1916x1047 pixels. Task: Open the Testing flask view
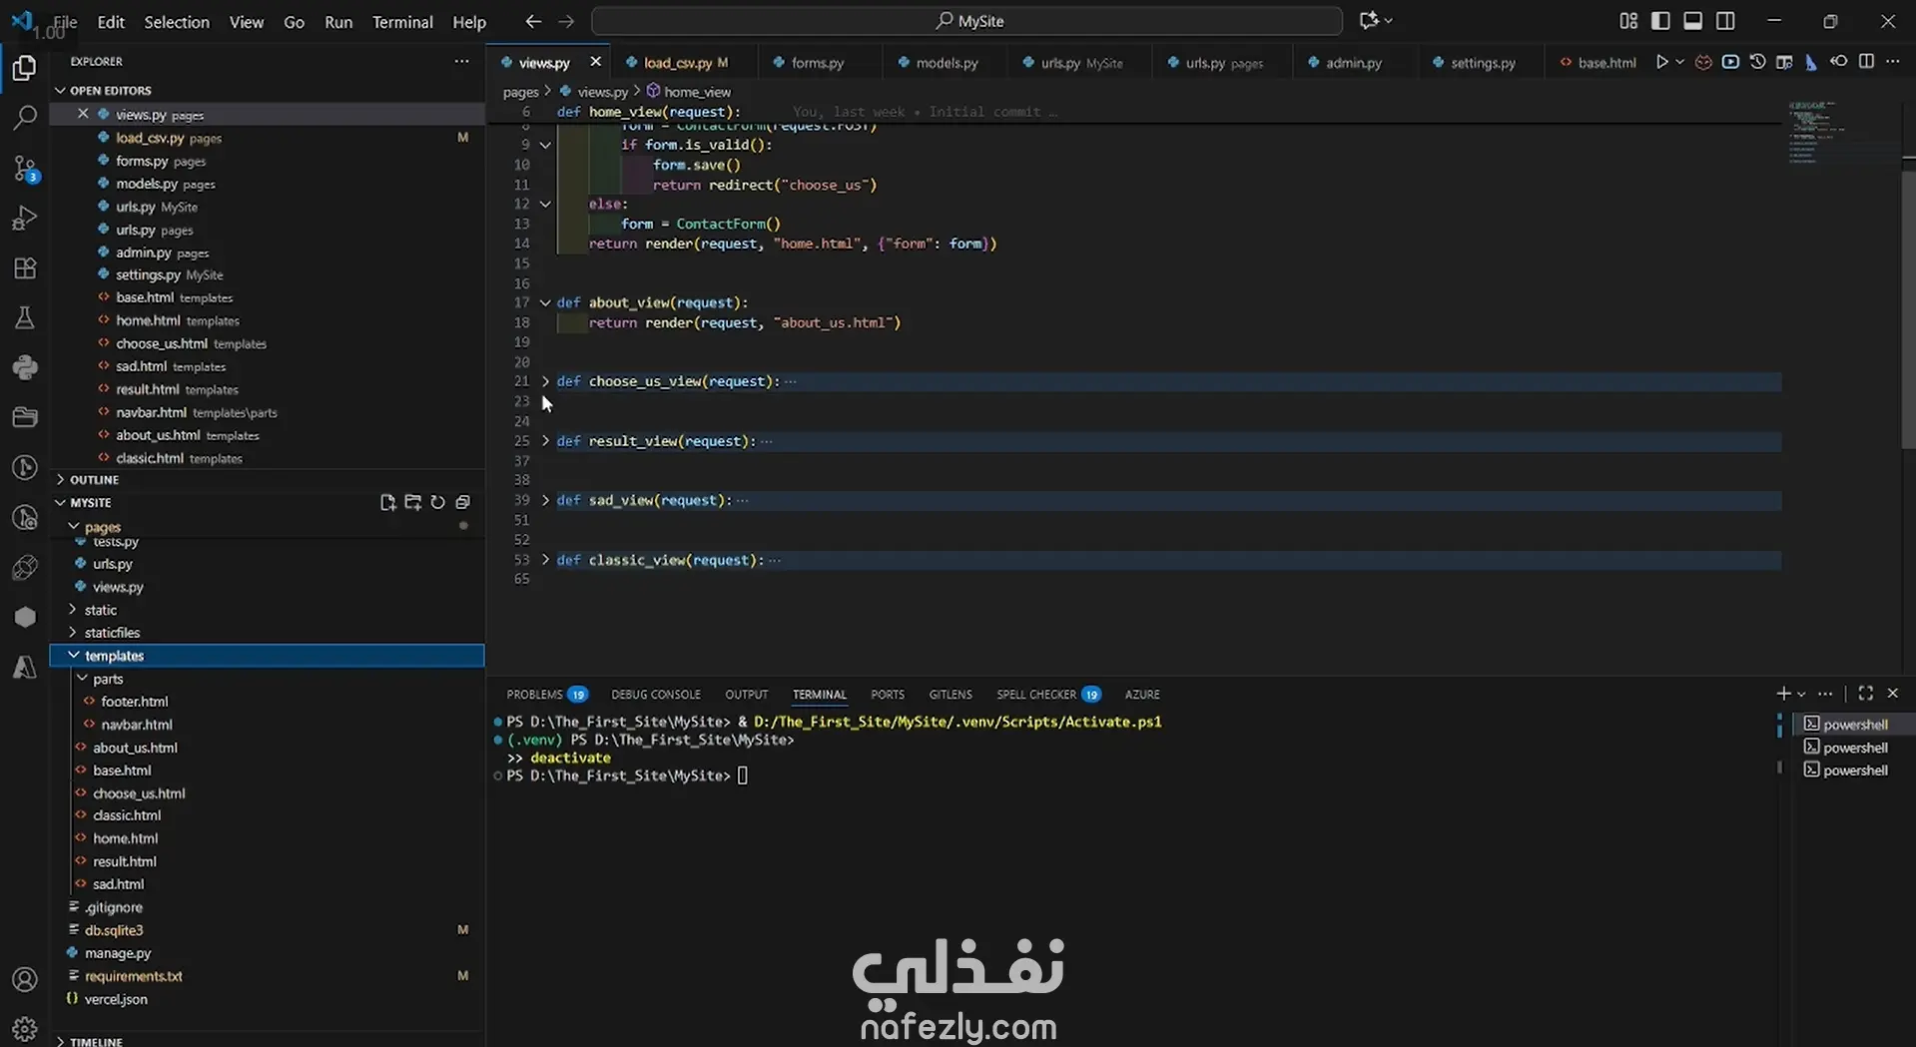(x=25, y=317)
